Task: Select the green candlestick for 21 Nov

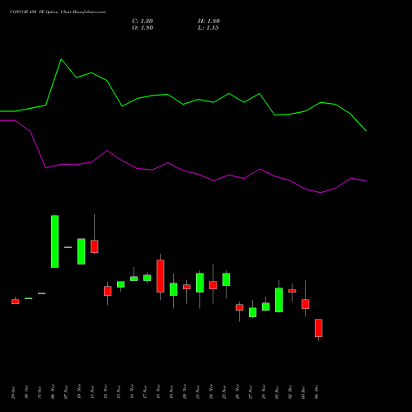Action: [200, 283]
